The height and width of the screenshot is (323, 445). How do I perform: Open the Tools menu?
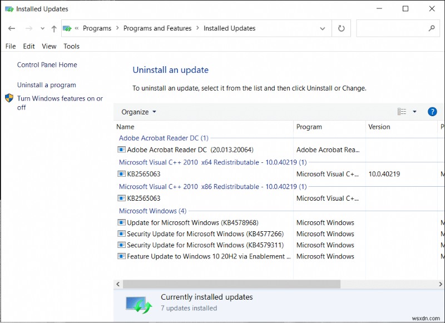pos(71,46)
